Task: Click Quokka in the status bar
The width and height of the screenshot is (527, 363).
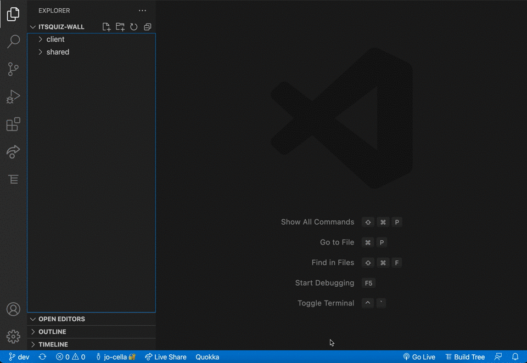Action: [208, 357]
